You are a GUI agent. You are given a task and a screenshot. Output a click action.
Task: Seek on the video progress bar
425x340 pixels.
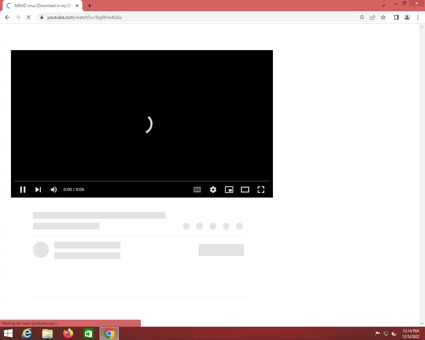click(x=142, y=181)
